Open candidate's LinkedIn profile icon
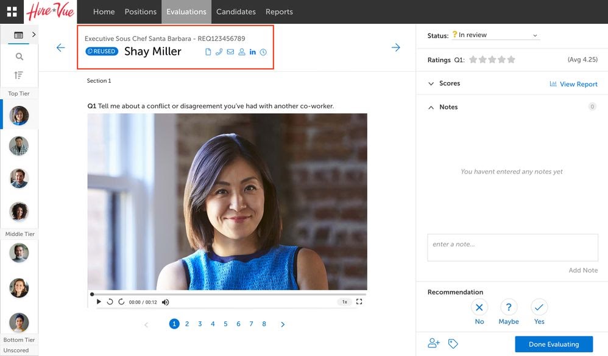608x356 pixels. [253, 52]
